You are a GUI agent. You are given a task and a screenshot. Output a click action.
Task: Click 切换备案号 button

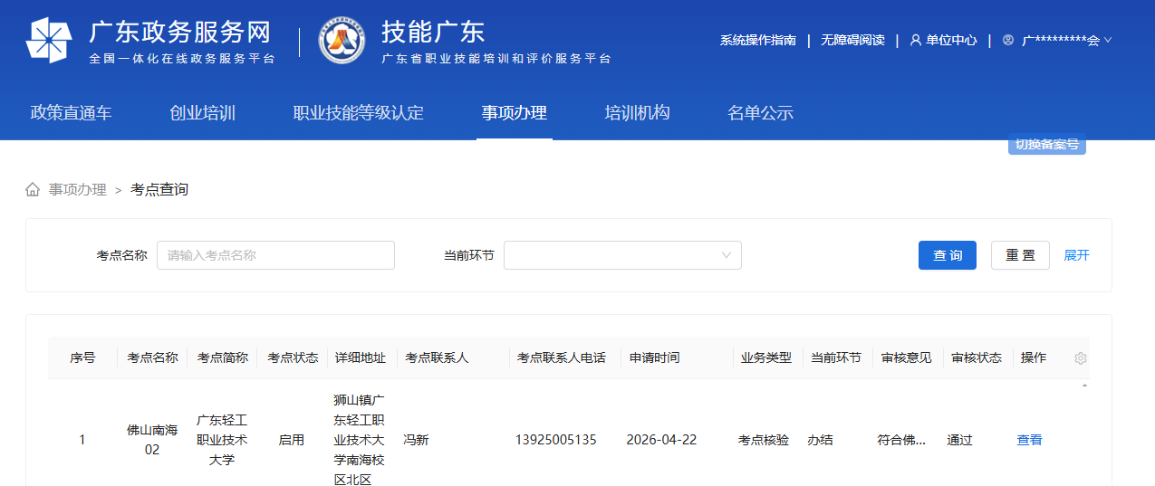pyautogui.click(x=1046, y=144)
